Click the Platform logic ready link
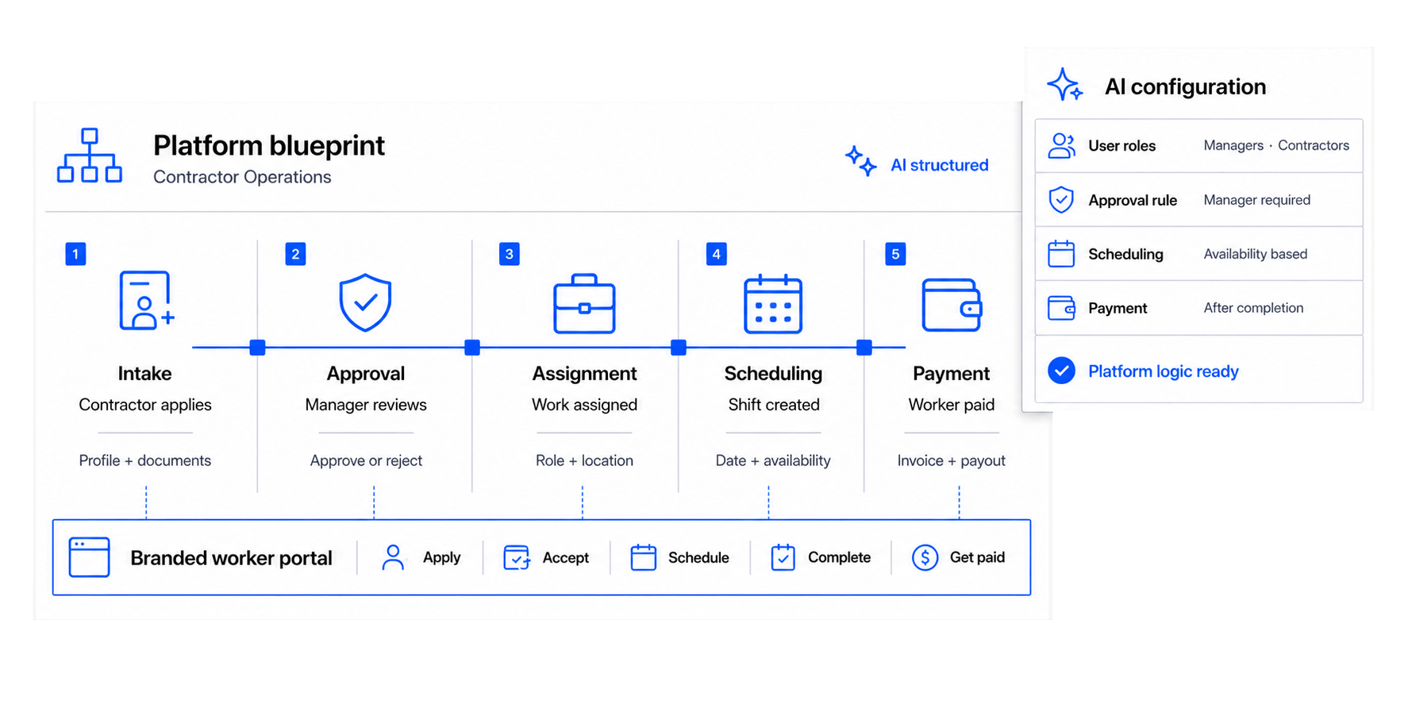 (1163, 371)
